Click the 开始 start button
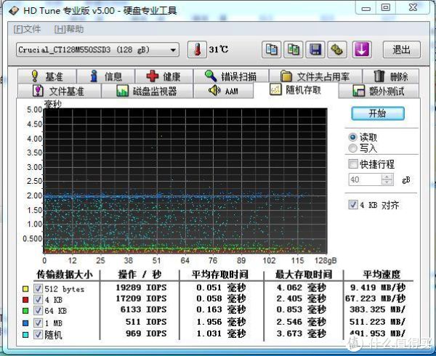The height and width of the screenshot is (356, 436). [x=378, y=113]
